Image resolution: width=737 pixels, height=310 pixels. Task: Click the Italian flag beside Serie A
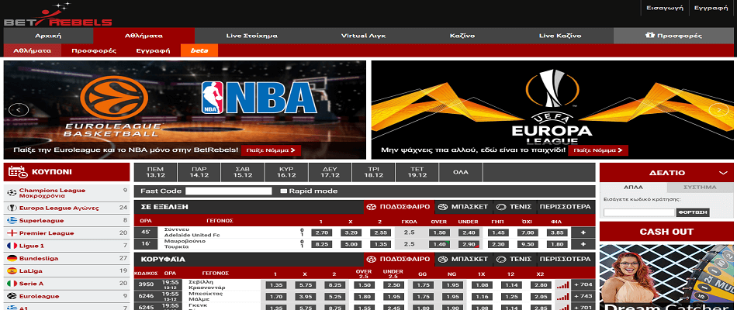coord(12,284)
